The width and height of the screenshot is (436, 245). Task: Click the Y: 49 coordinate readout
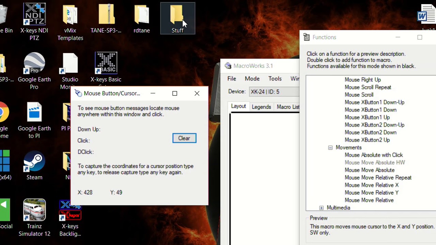pos(116,192)
